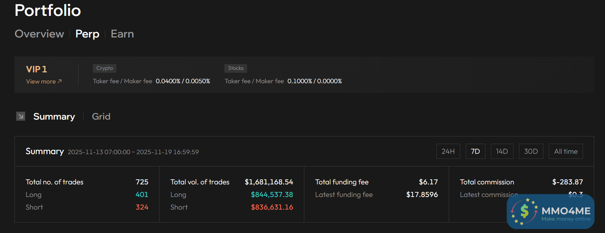The height and width of the screenshot is (233, 605).
Task: Open the View more VIP link
Action: [44, 81]
